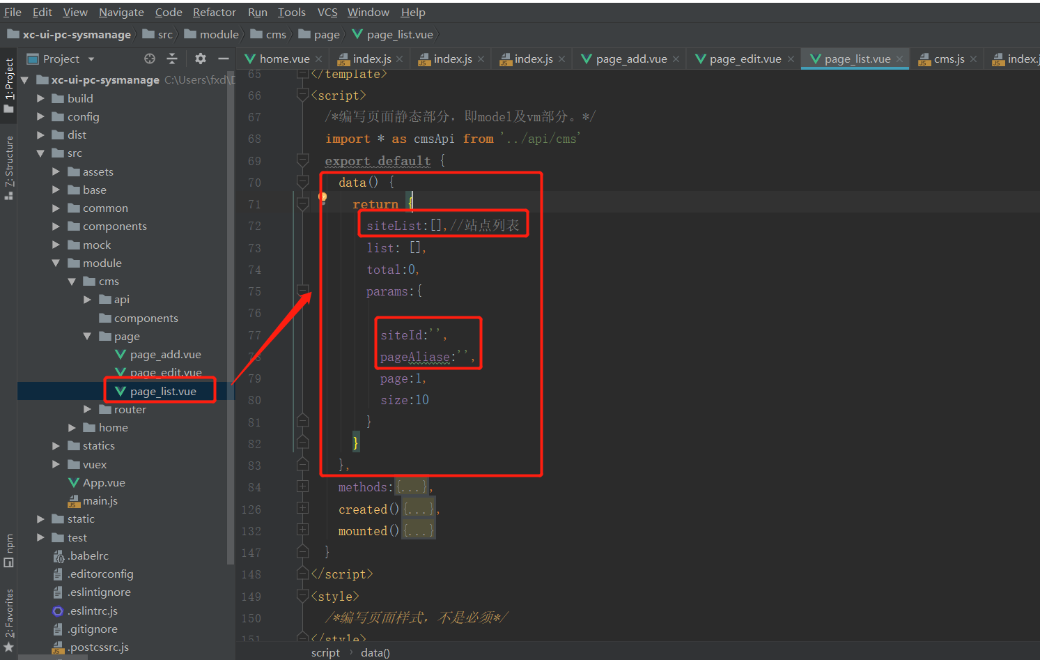Expand the folded methods block on line 84
Image resolution: width=1040 pixels, height=660 pixels.
tap(302, 486)
